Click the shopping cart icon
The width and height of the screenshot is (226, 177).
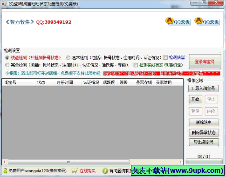(x=75, y=171)
